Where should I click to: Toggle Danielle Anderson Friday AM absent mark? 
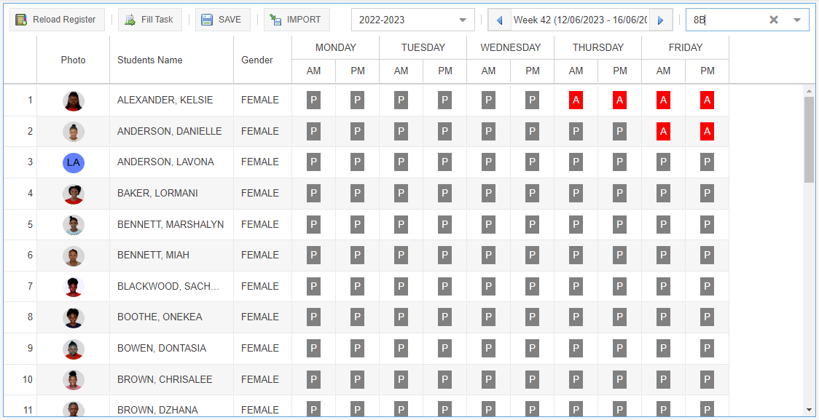[663, 132]
